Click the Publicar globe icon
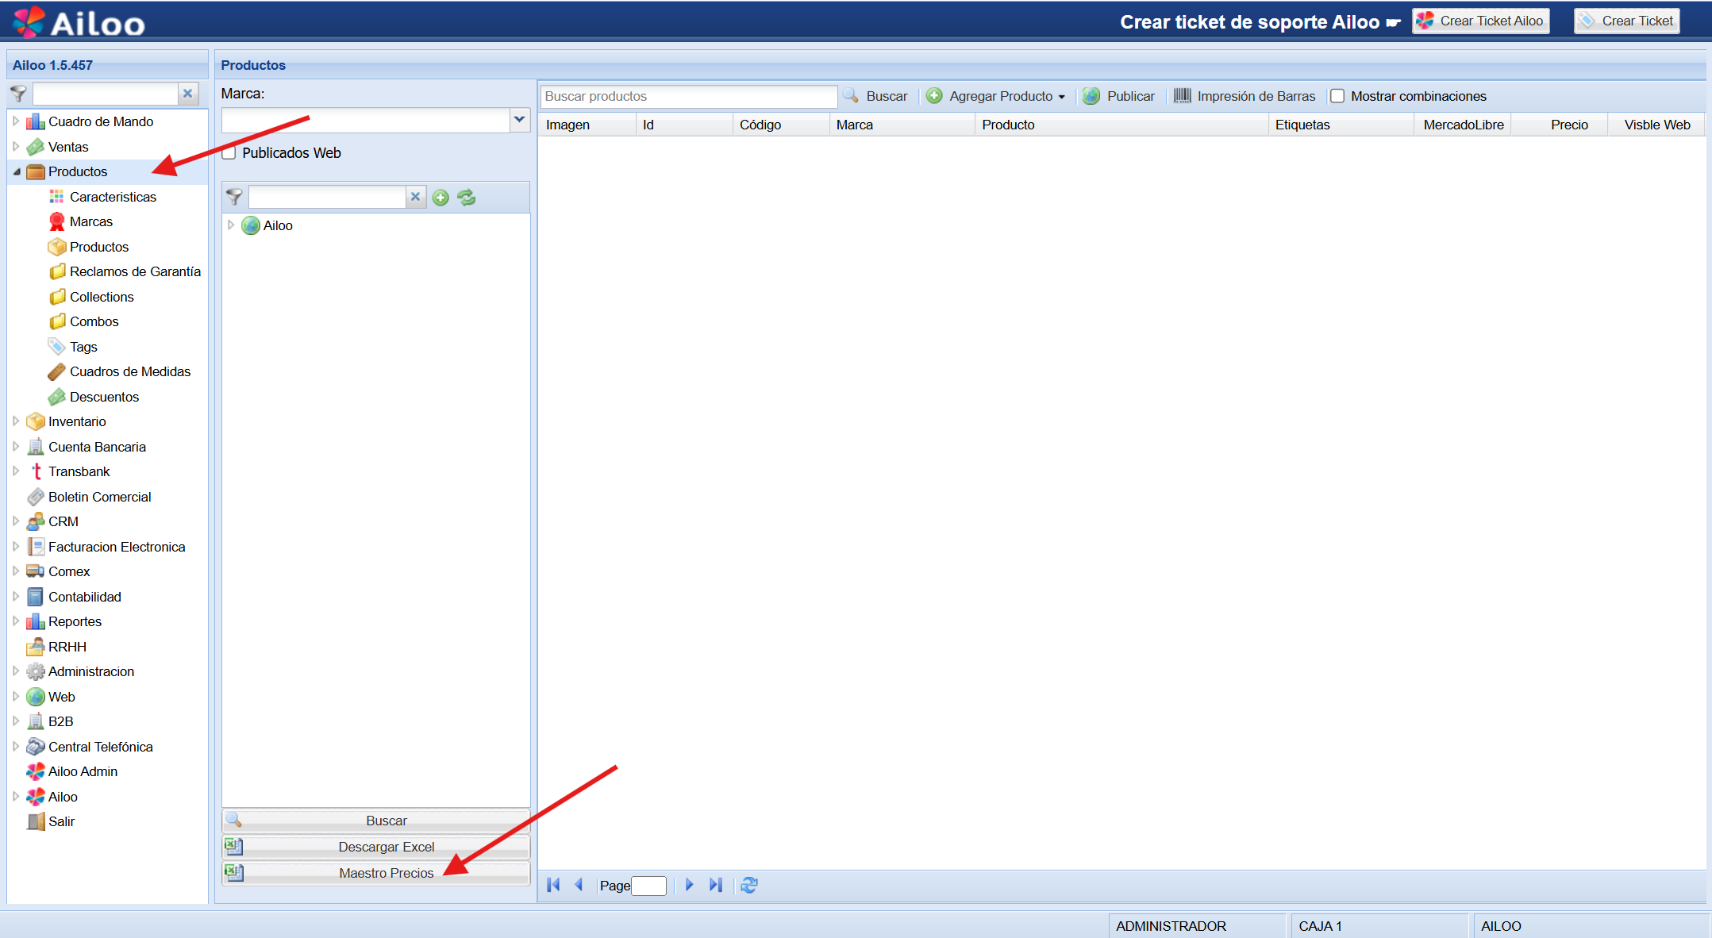Image resolution: width=1712 pixels, height=938 pixels. [1091, 96]
